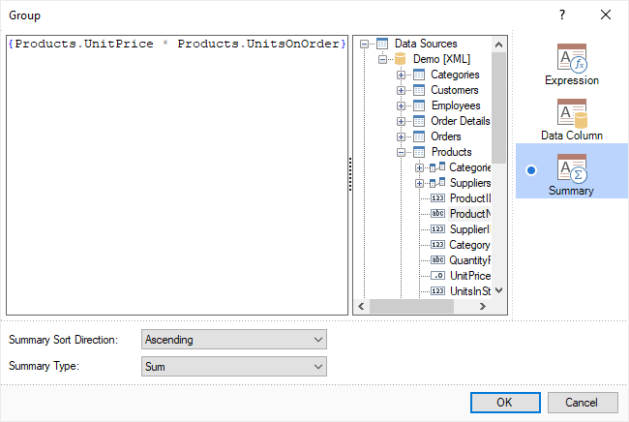The height and width of the screenshot is (422, 629).
Task: Click the help question mark icon
Action: tap(562, 15)
